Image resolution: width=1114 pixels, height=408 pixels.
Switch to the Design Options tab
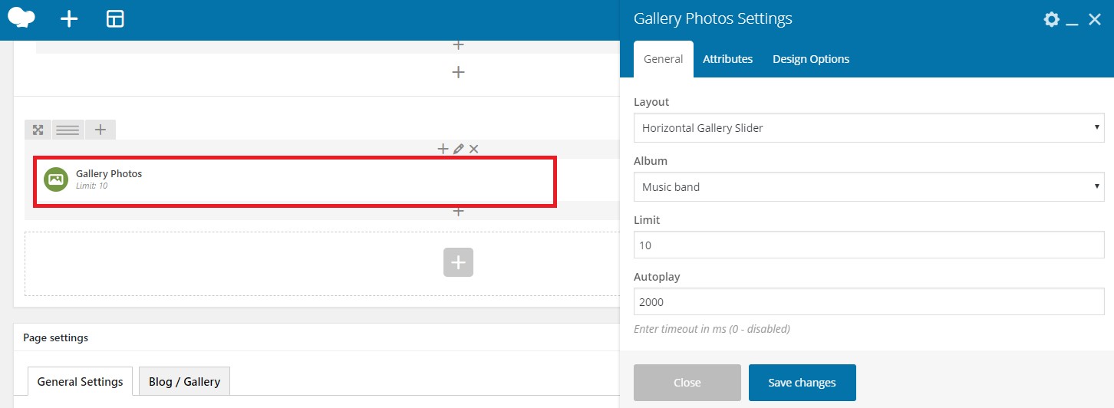tap(811, 59)
